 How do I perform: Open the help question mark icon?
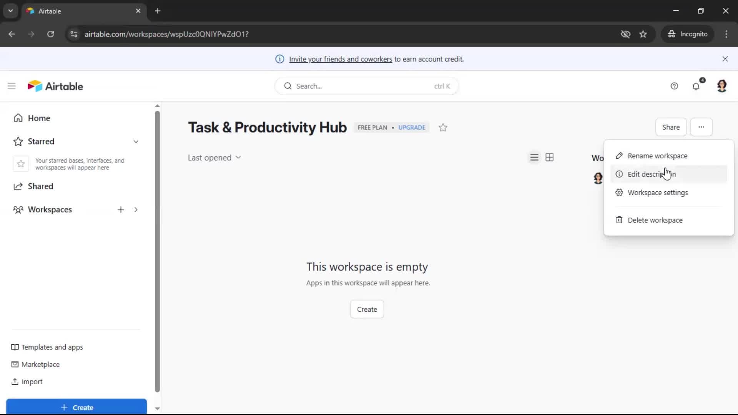pos(674,86)
